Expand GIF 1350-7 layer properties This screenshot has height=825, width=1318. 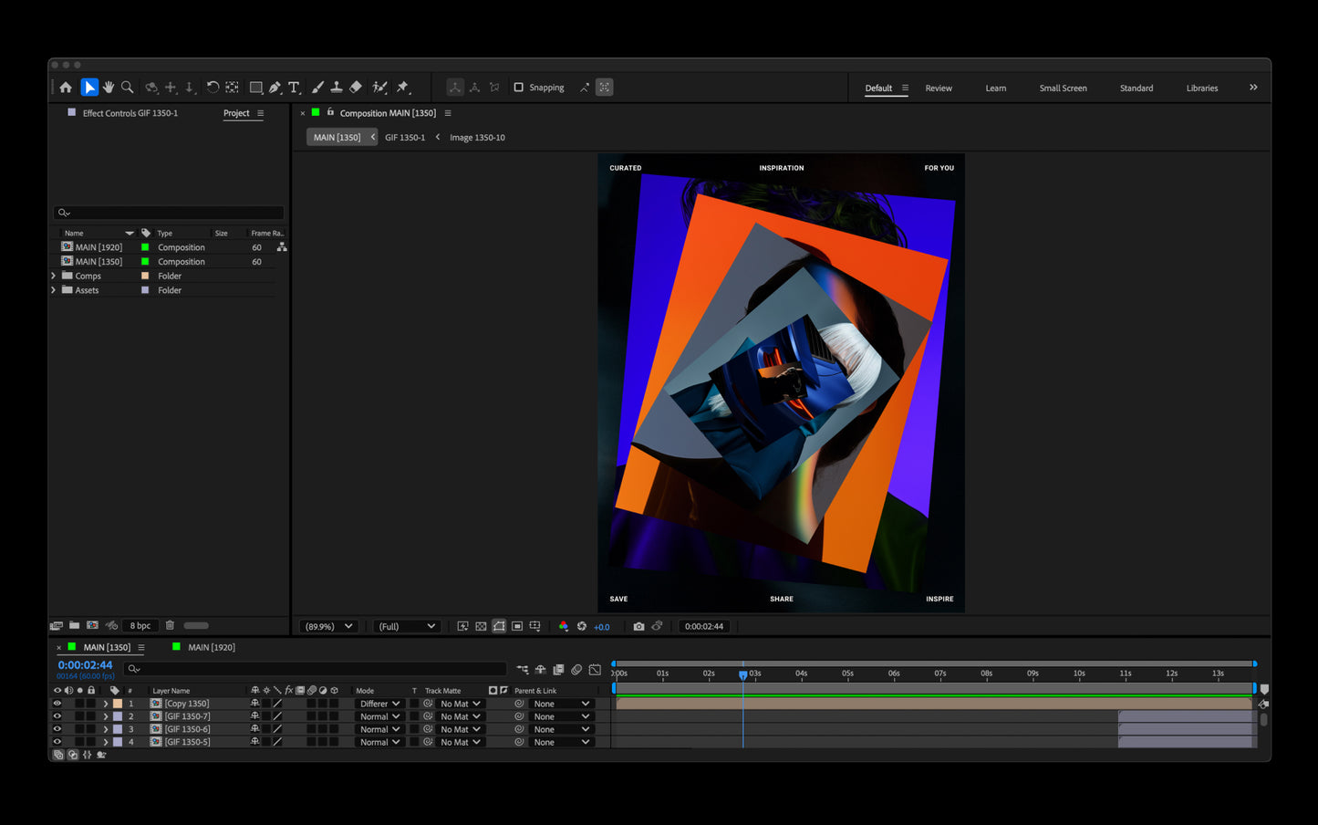click(105, 716)
